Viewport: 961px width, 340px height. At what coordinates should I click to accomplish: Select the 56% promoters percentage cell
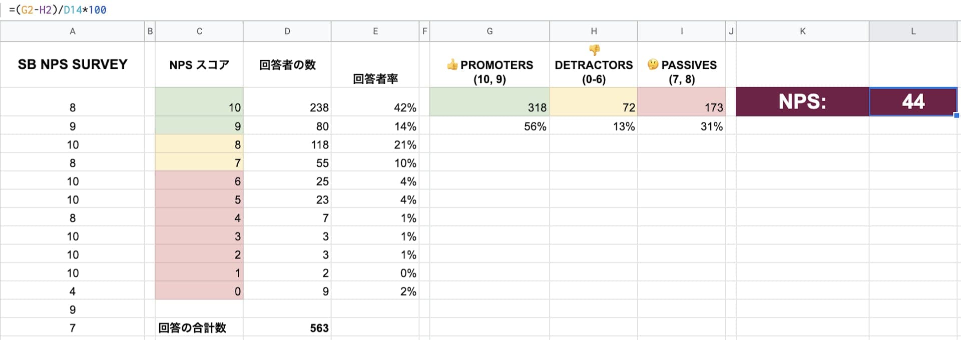coord(490,126)
